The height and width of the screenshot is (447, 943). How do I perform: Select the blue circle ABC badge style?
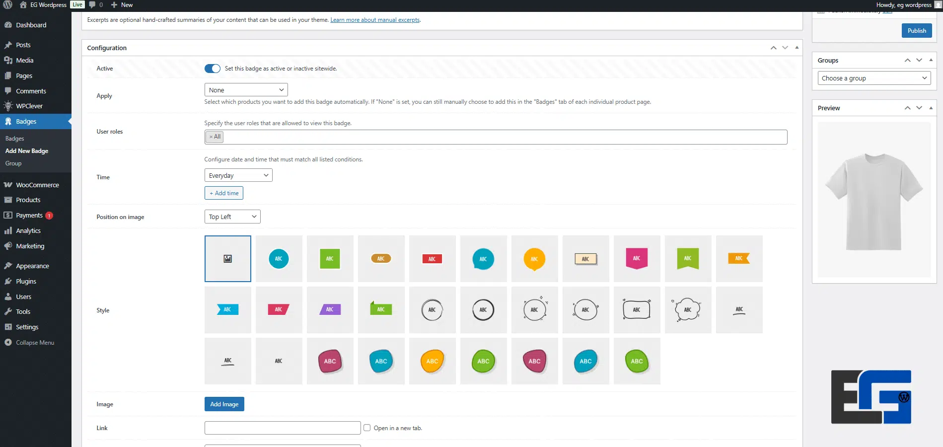click(x=279, y=258)
